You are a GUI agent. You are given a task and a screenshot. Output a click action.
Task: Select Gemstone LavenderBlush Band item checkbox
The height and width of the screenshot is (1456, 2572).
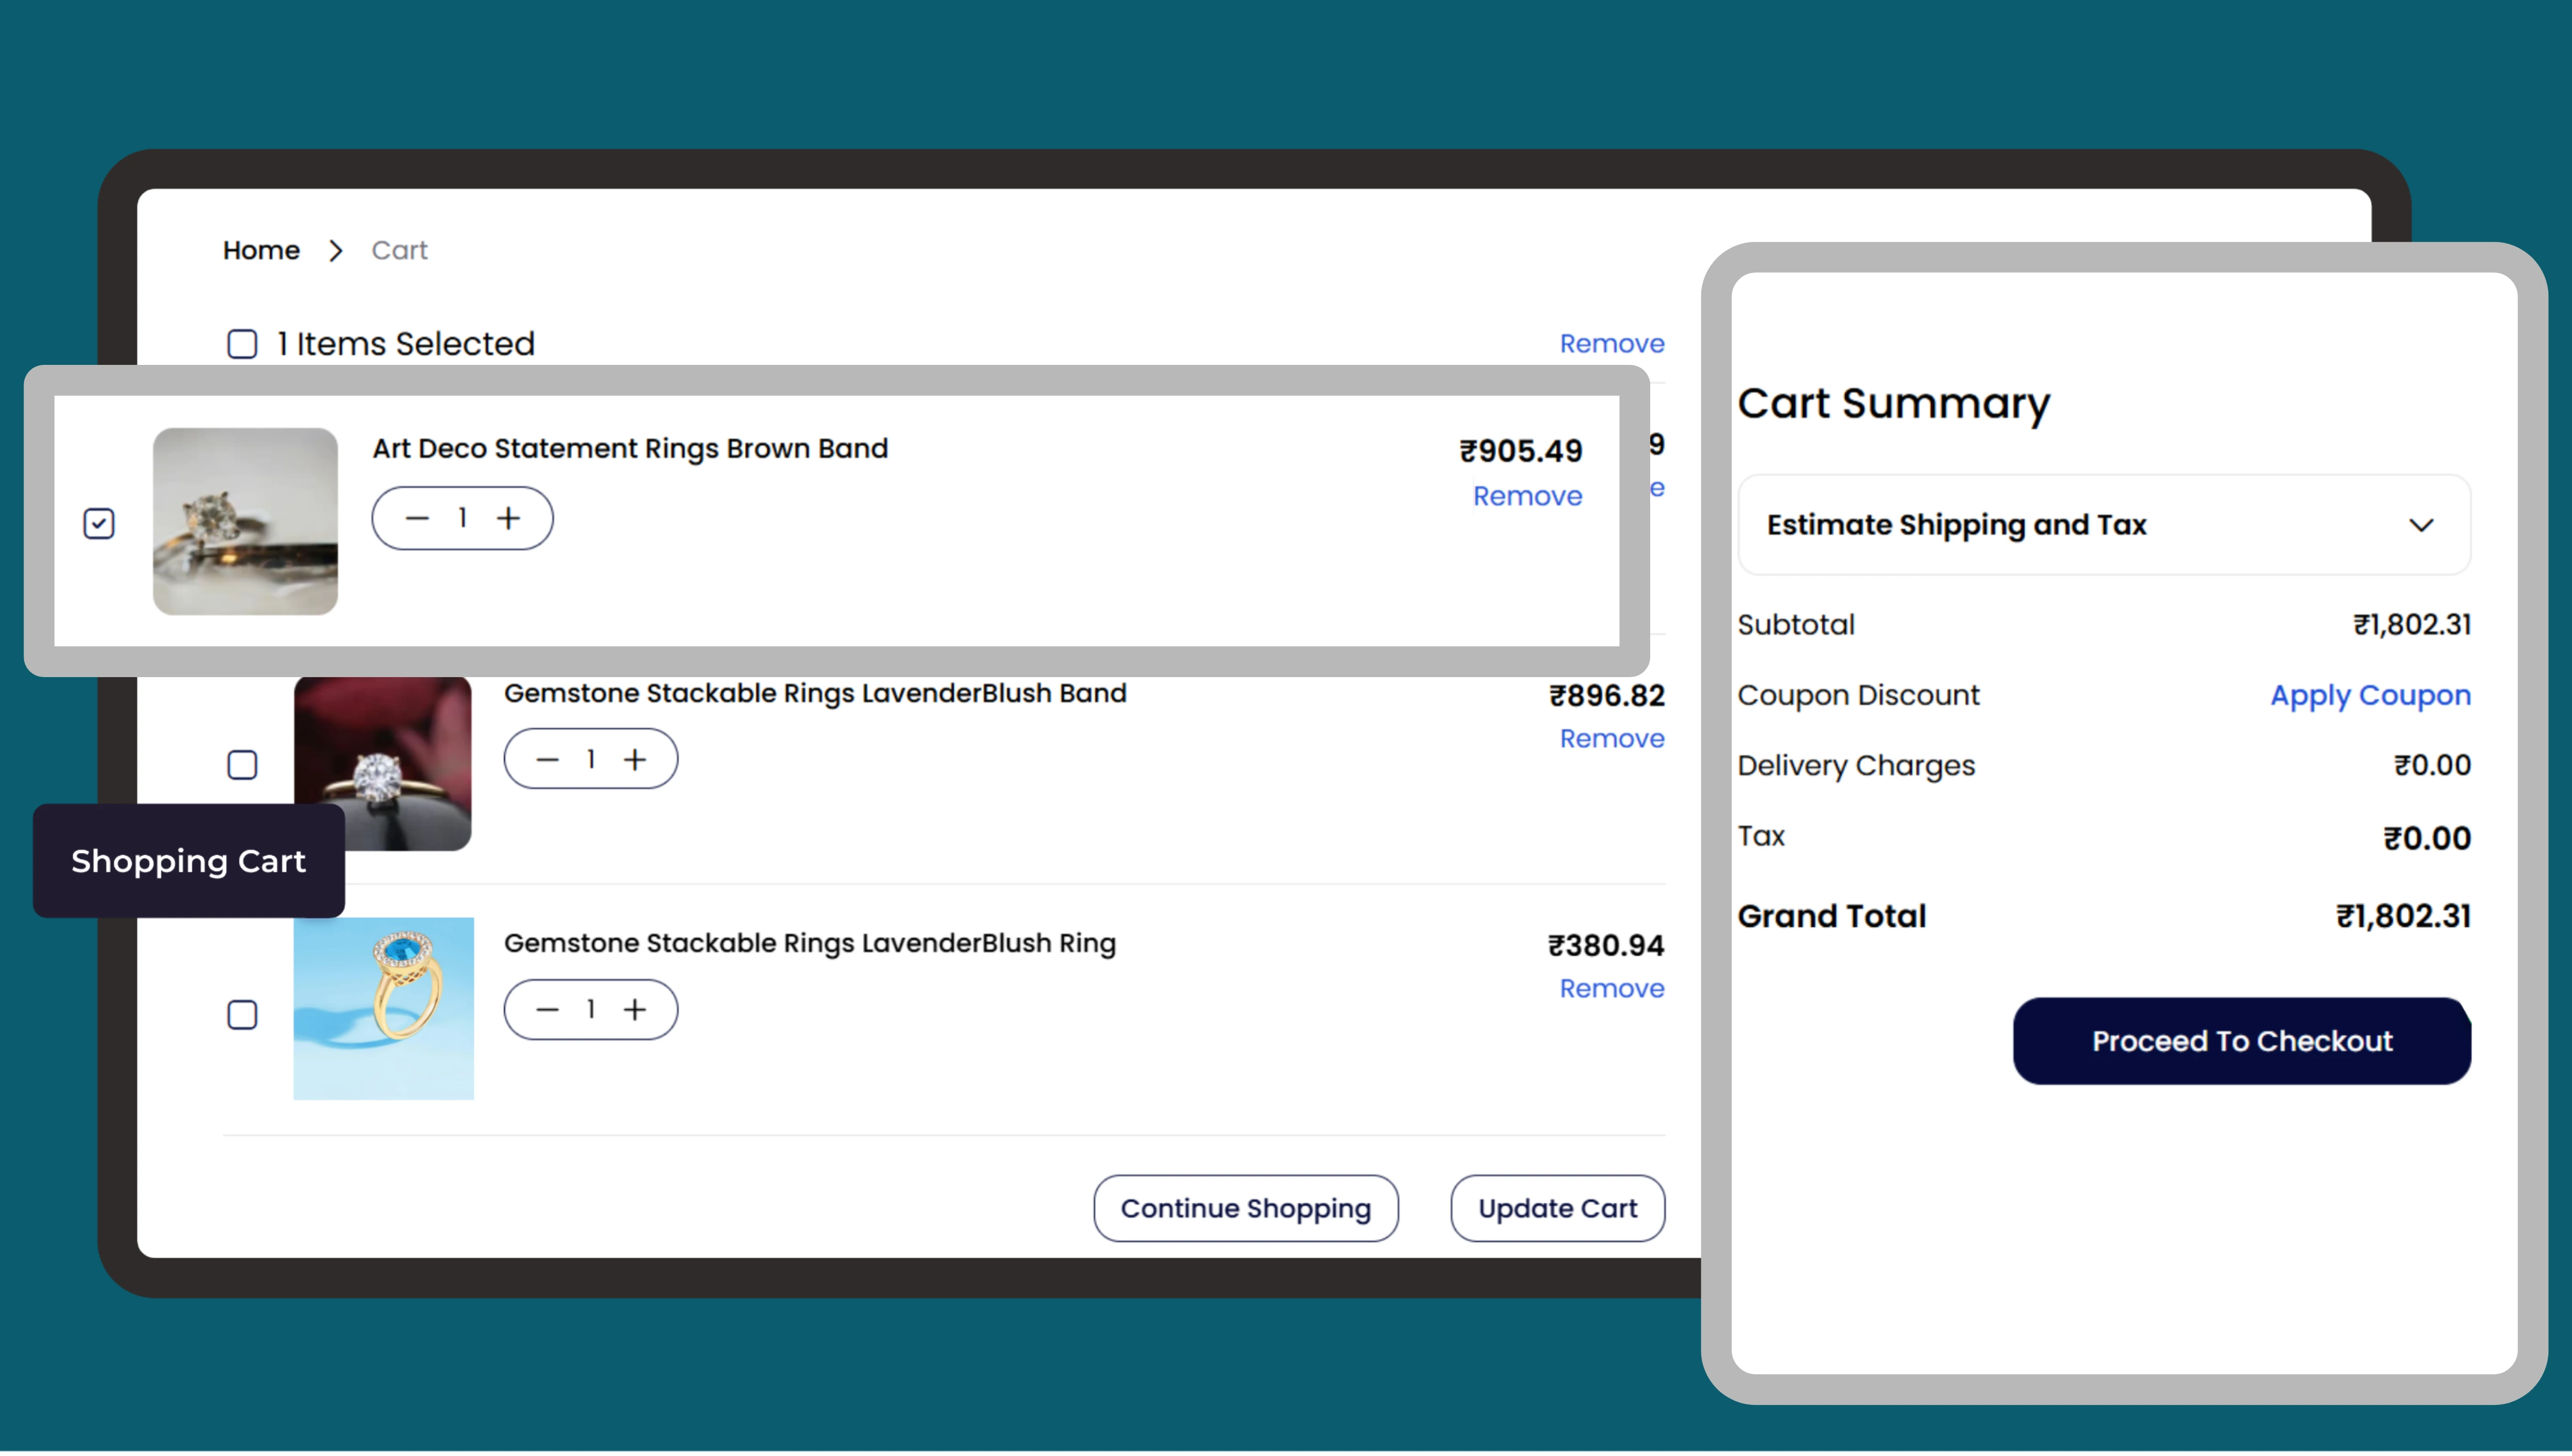tap(242, 765)
